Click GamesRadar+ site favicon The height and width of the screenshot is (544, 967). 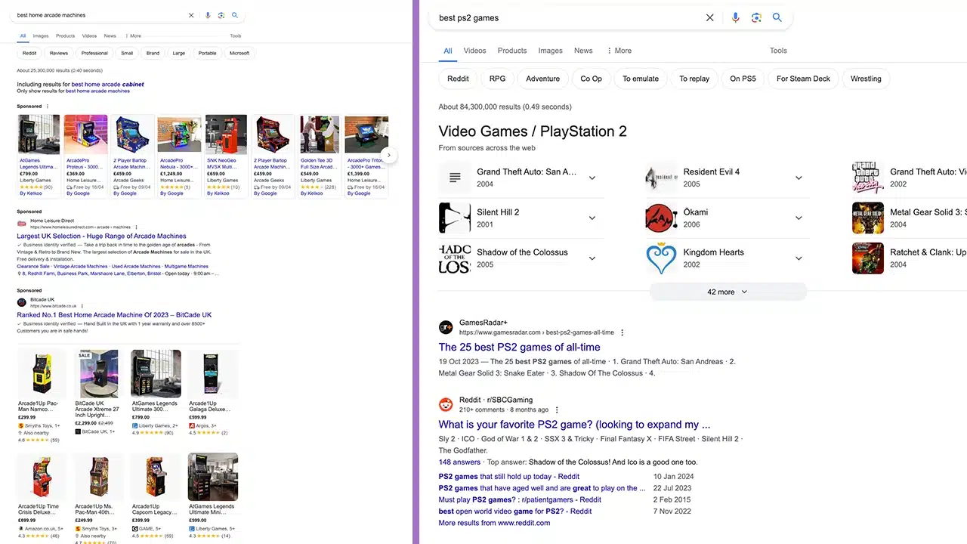coord(446,327)
